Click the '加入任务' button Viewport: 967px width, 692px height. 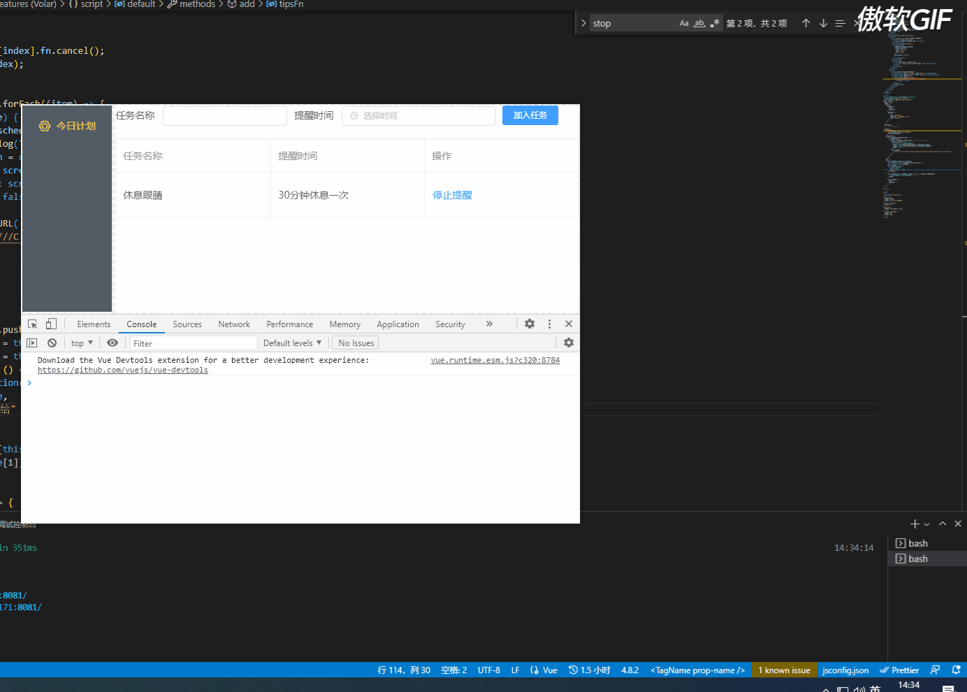pyautogui.click(x=530, y=115)
